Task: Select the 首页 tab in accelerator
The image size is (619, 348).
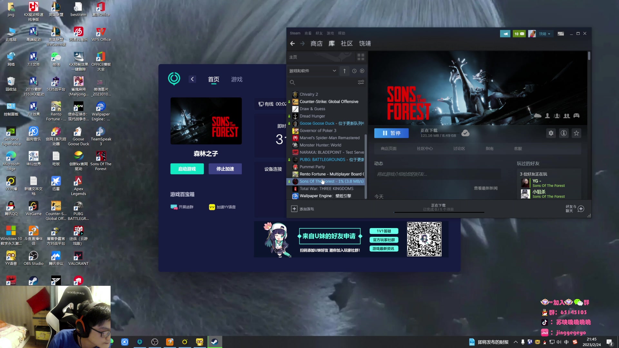Action: coord(213,79)
